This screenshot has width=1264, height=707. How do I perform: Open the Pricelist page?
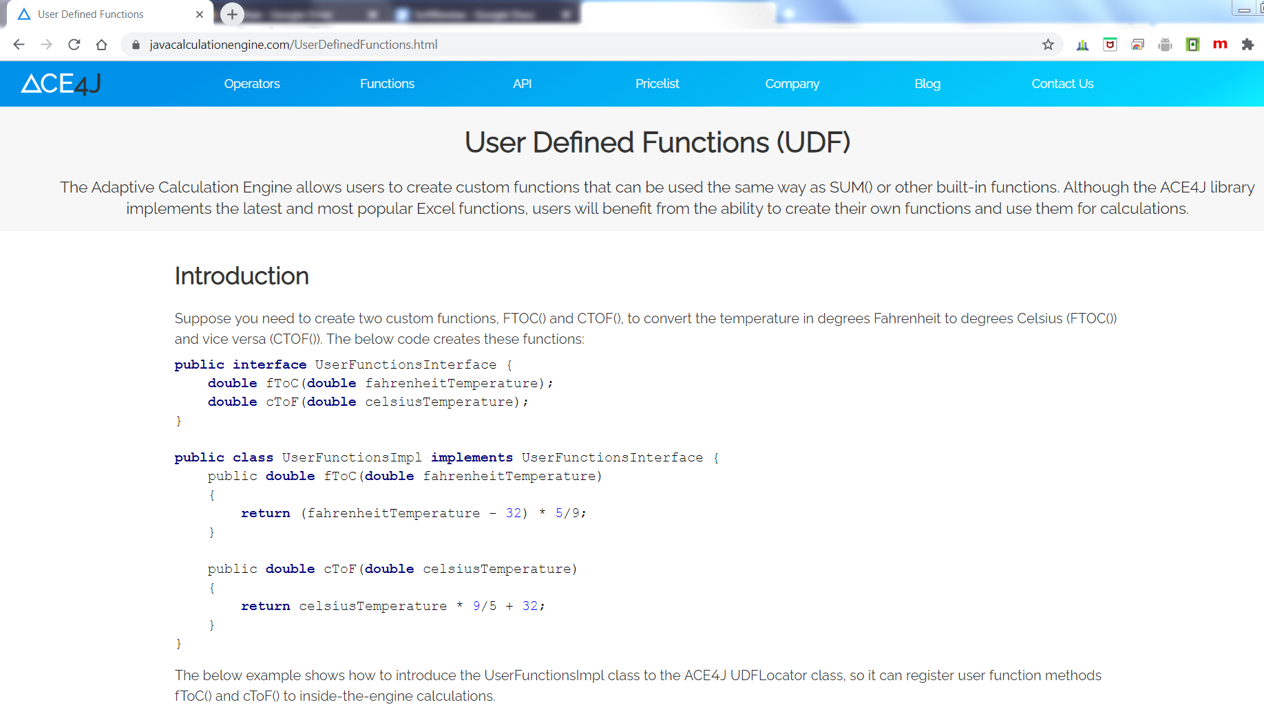point(657,84)
